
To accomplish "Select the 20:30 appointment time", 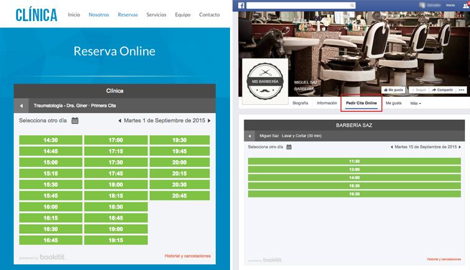I will coord(180,185).
